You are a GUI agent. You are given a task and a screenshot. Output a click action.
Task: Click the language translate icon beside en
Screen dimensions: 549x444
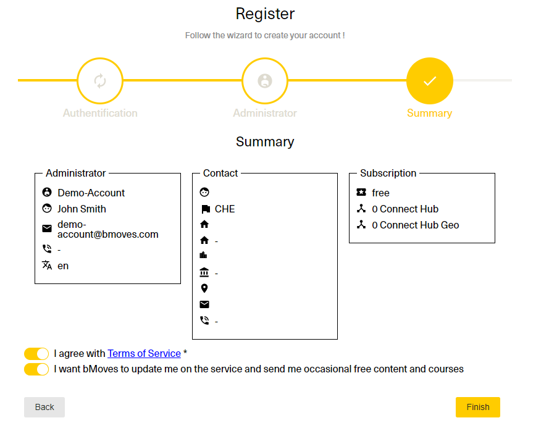[47, 266]
